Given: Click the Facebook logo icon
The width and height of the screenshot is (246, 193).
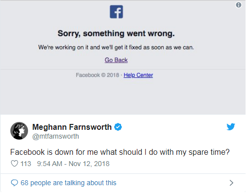Looking at the screenshot, I should [116, 12].
